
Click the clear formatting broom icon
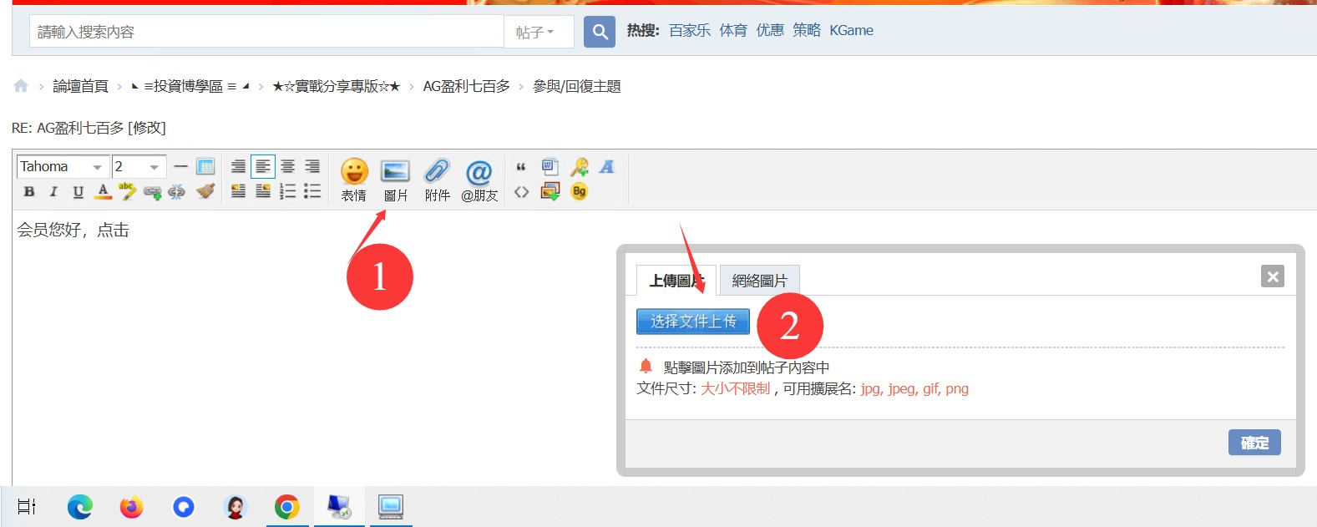click(x=205, y=191)
